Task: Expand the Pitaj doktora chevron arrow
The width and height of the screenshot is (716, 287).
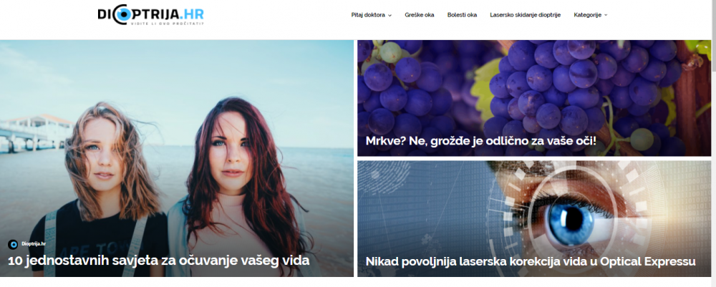Action: tap(390, 15)
